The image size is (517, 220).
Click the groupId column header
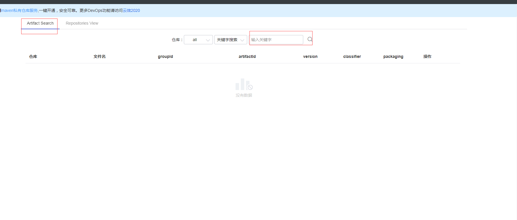pyautogui.click(x=166, y=56)
